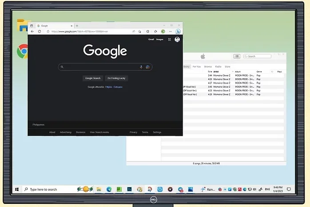310x207 pixels.
Task: Open How Search works footer link
Action: pos(99,132)
